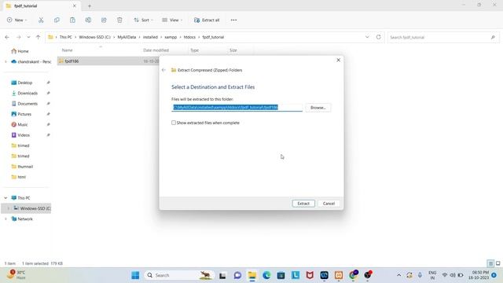Expand the chandrakant OneDrive node
The image size is (503, 283).
6,61
